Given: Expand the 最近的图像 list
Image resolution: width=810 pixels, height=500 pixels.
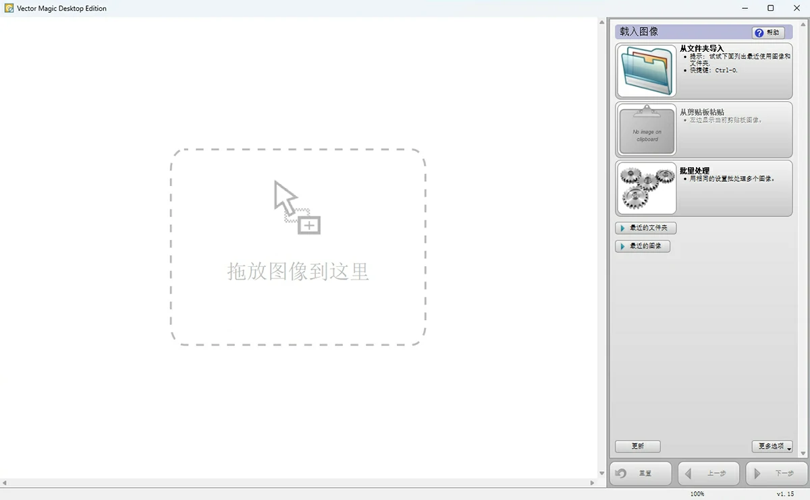Looking at the screenshot, I should coord(642,246).
